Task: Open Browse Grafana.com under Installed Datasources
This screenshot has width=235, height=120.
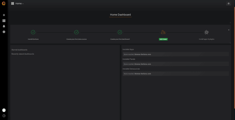Action: tap(143, 74)
